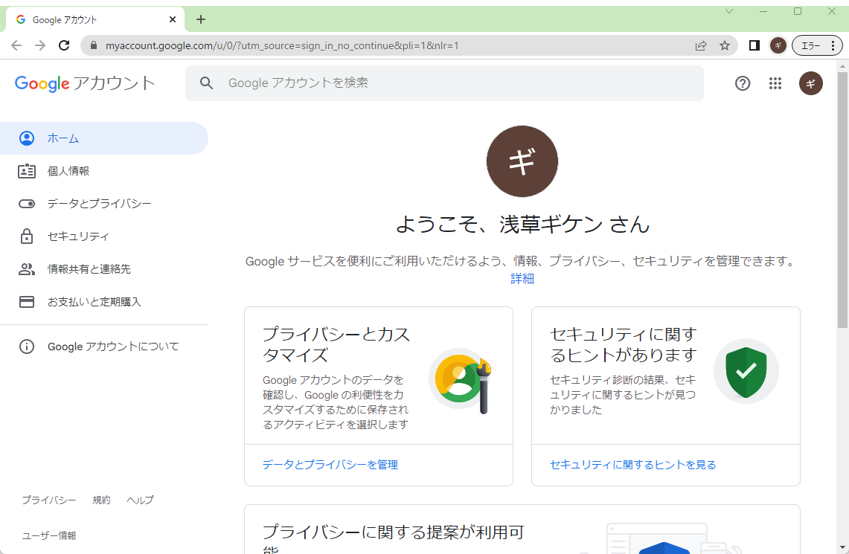The height and width of the screenshot is (554, 849).
Task: Click the プライバシーとカスタマイズ card heading
Action: coord(336,344)
